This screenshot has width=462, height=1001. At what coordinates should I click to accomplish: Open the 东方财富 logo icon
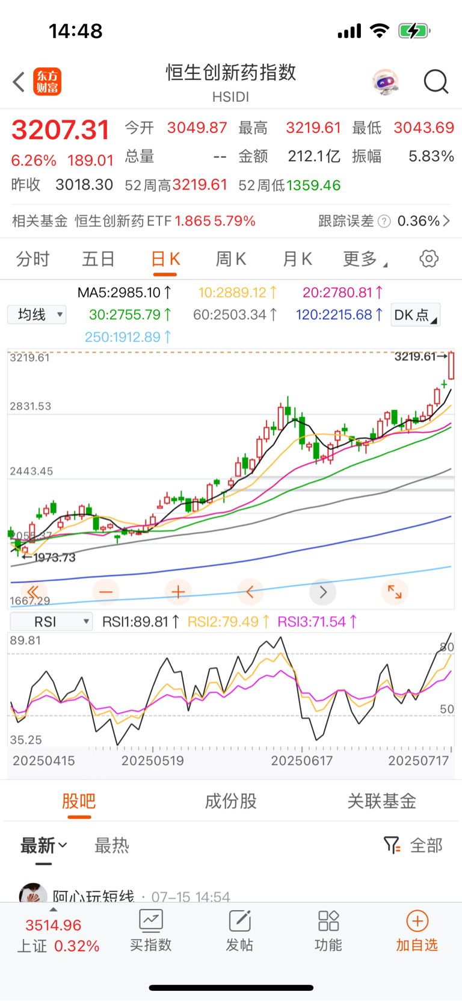[48, 82]
